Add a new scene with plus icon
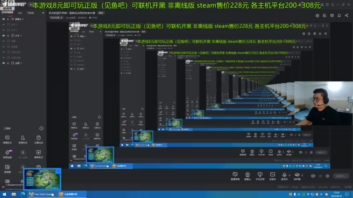 pos(43,13)
